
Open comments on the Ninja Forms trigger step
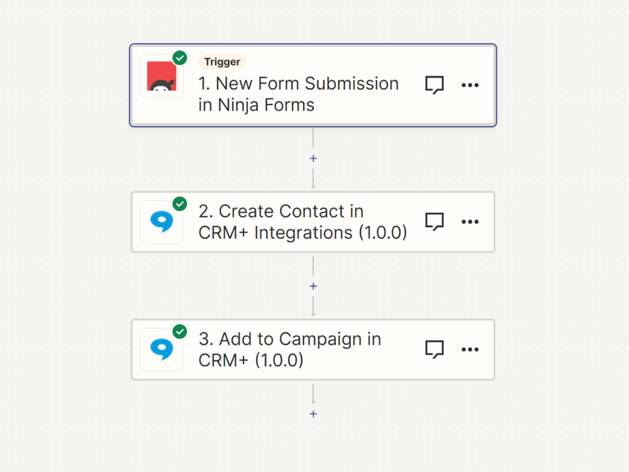tap(435, 85)
